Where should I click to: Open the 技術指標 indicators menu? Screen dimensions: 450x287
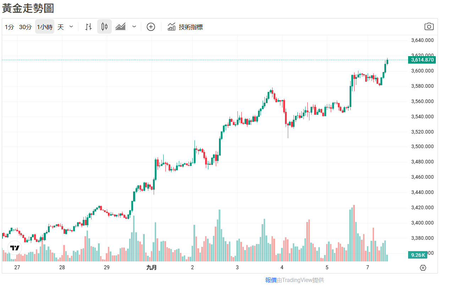click(191, 27)
